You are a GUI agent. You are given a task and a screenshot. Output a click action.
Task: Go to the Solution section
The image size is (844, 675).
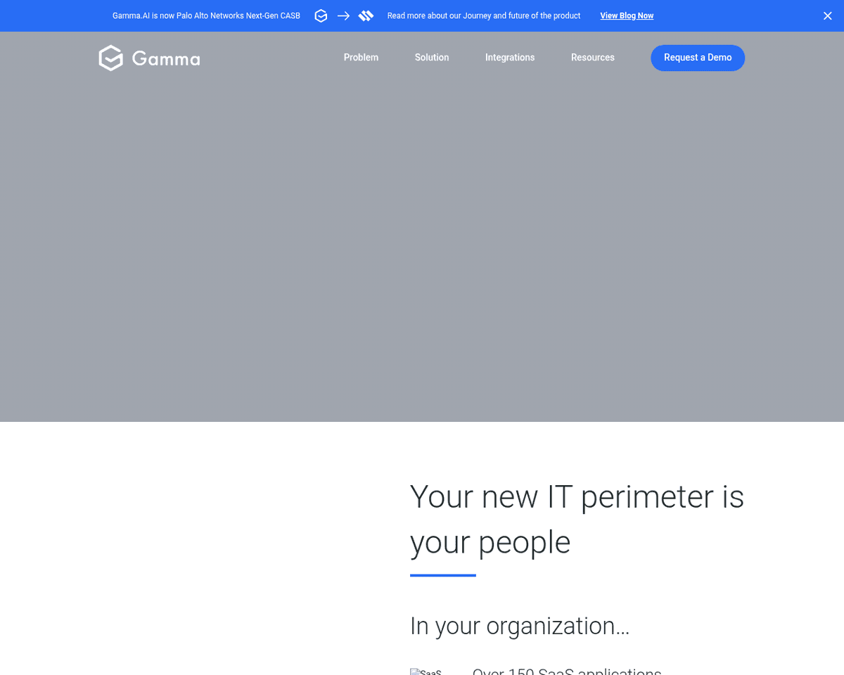(x=432, y=58)
